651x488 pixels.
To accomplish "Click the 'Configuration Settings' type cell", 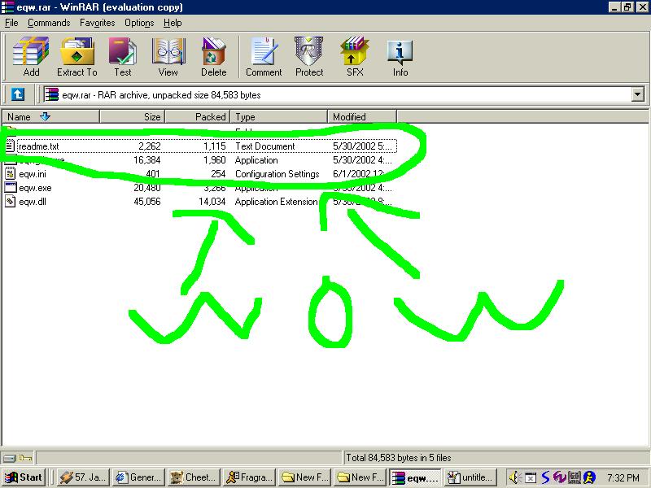I will tap(277, 174).
